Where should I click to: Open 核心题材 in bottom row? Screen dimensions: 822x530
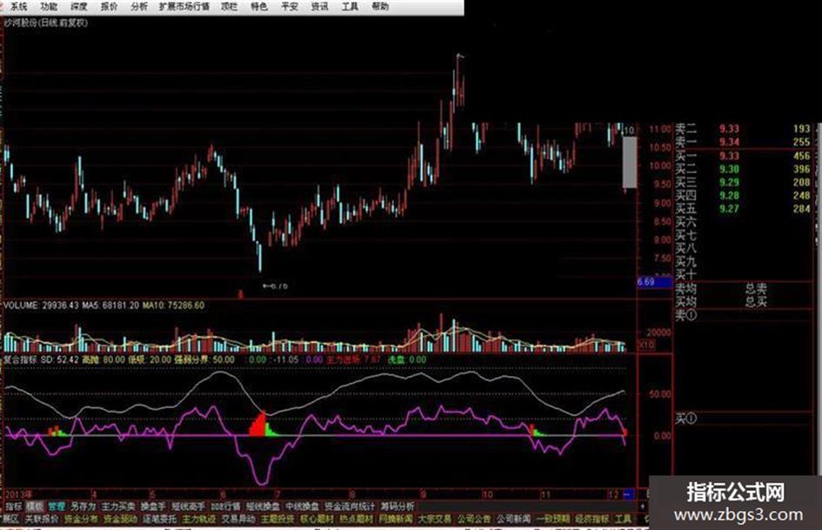tap(317, 519)
